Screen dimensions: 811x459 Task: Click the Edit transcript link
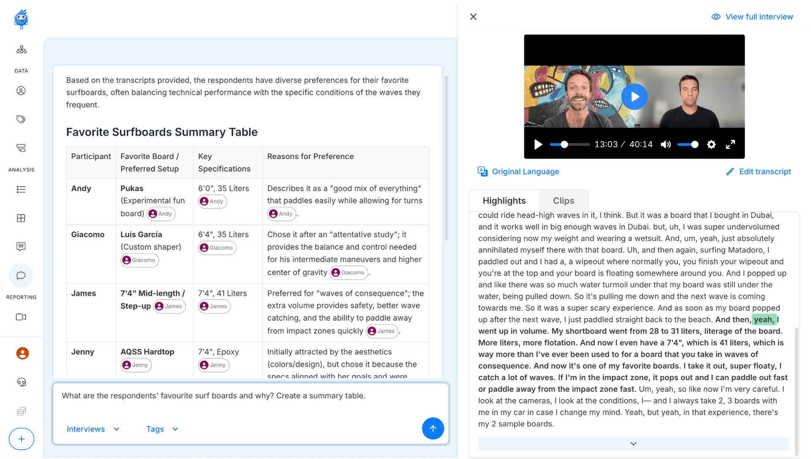(x=765, y=172)
